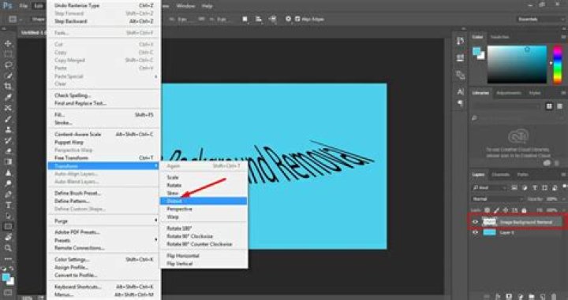Select the Pen tool
The image size is (568, 300).
point(8,194)
